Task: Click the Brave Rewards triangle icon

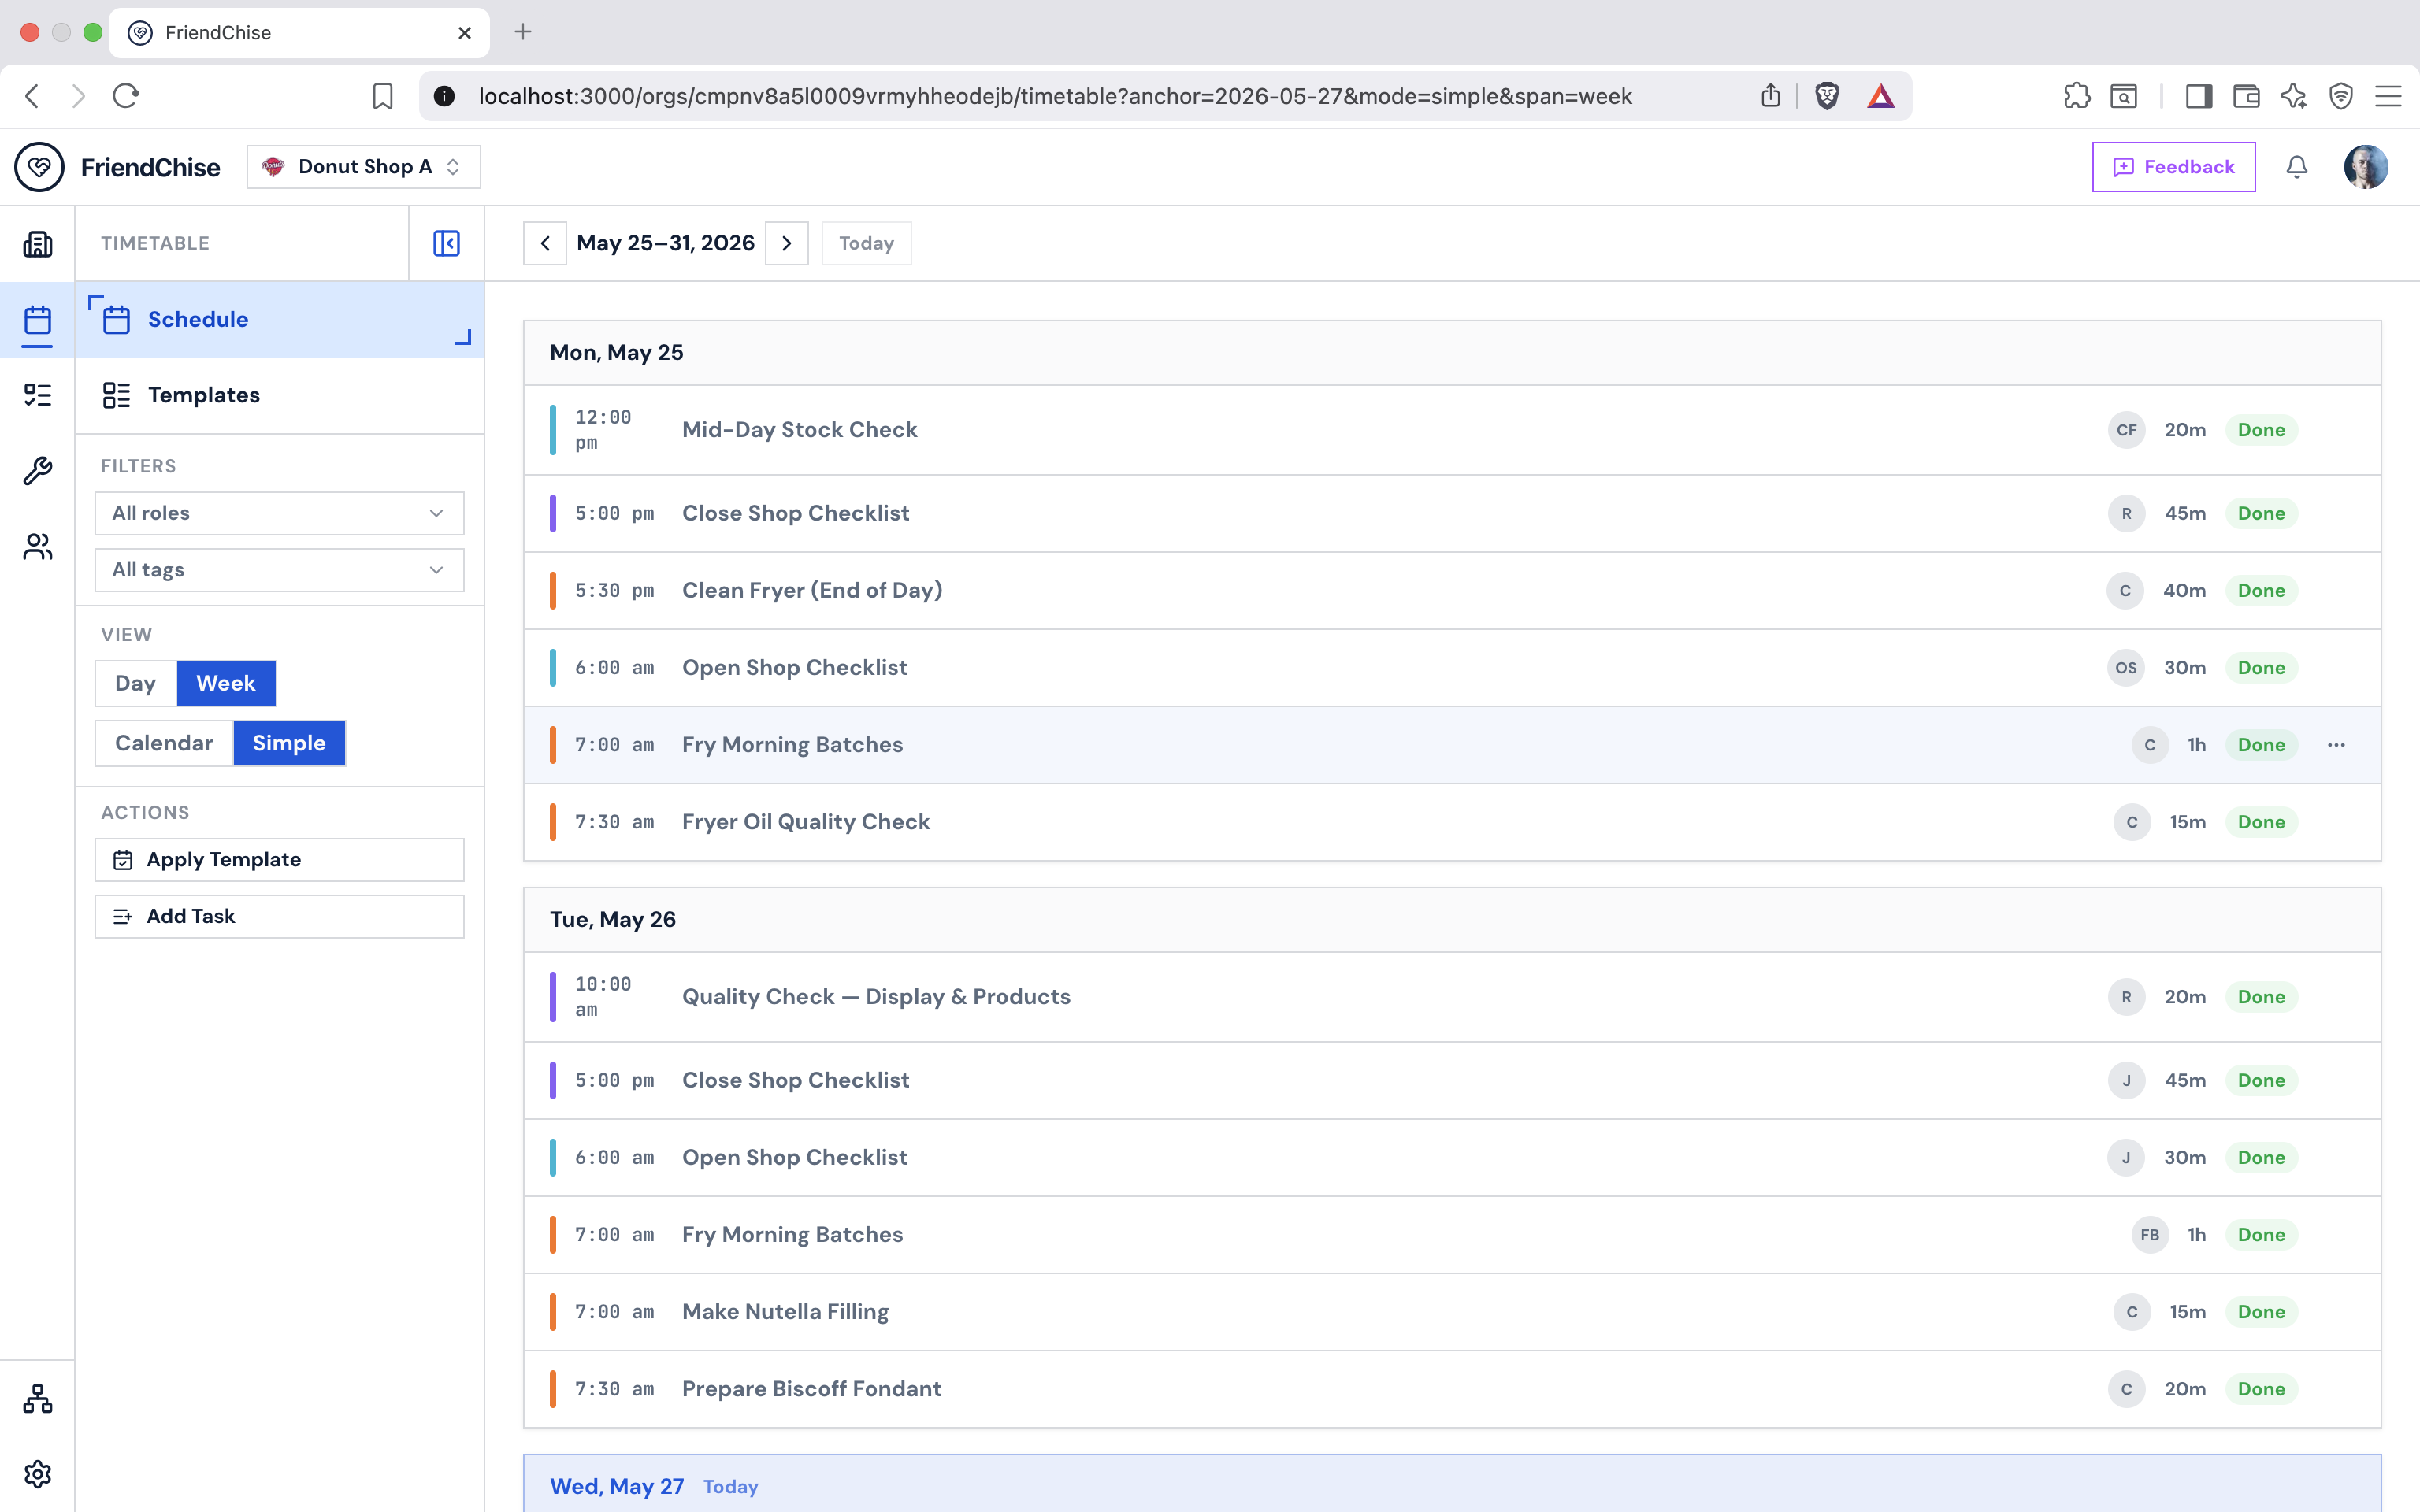Action: 1881,96
